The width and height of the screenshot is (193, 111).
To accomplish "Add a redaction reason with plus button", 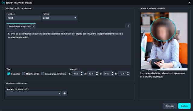I will point(65,93).
